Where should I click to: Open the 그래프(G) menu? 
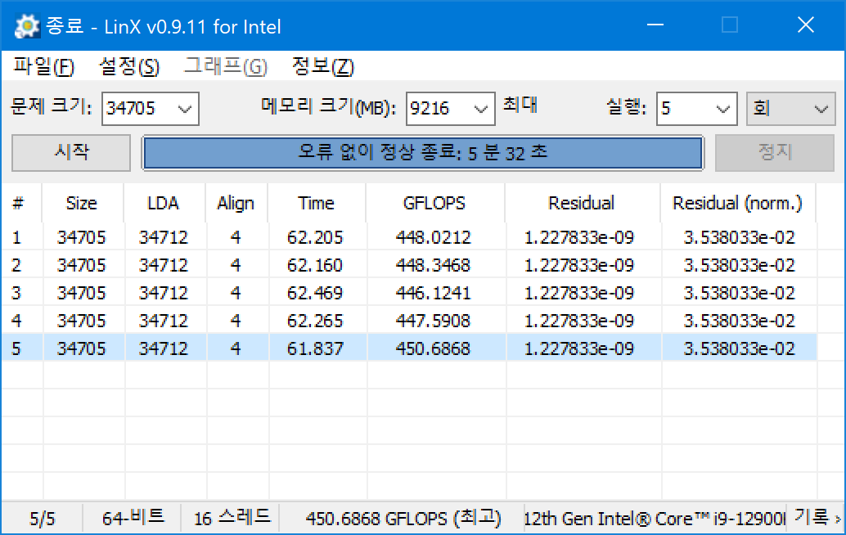(226, 67)
